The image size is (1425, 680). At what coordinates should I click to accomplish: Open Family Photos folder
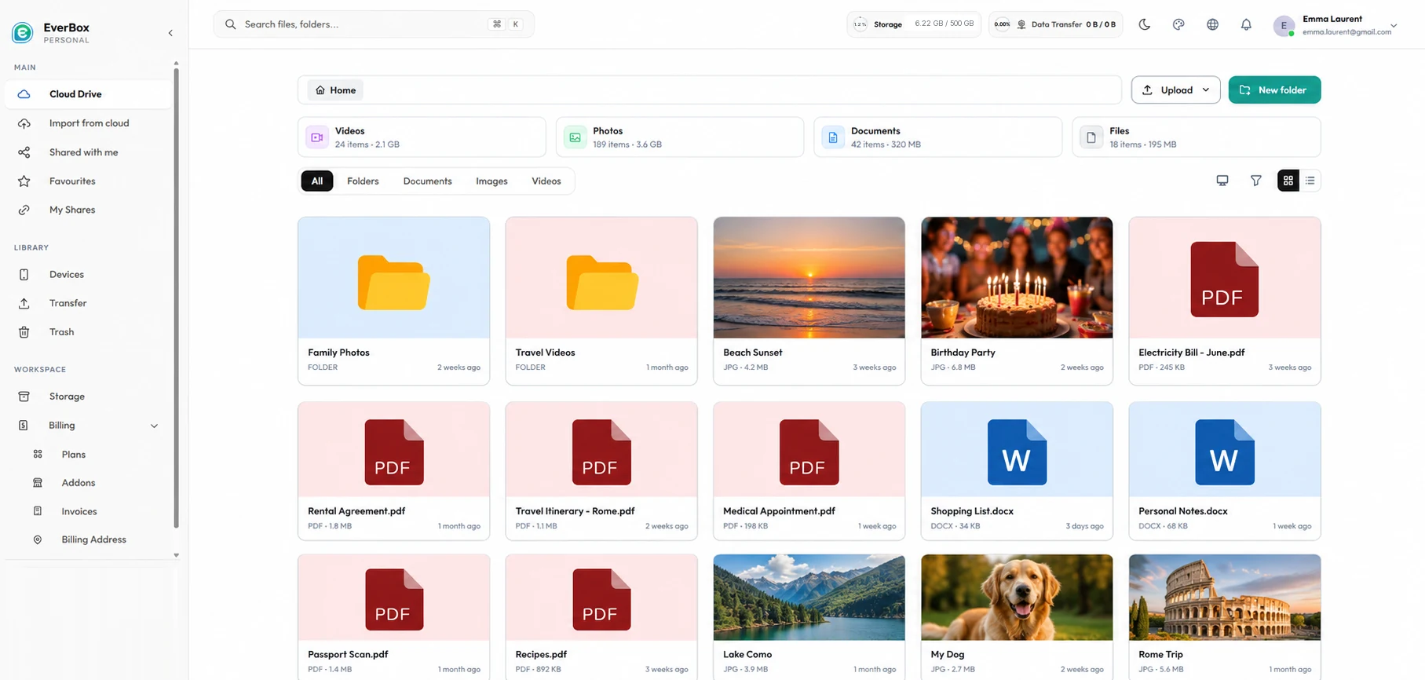click(x=393, y=301)
